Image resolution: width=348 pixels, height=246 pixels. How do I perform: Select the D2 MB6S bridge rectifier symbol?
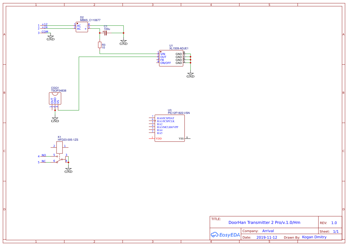pos(82,26)
